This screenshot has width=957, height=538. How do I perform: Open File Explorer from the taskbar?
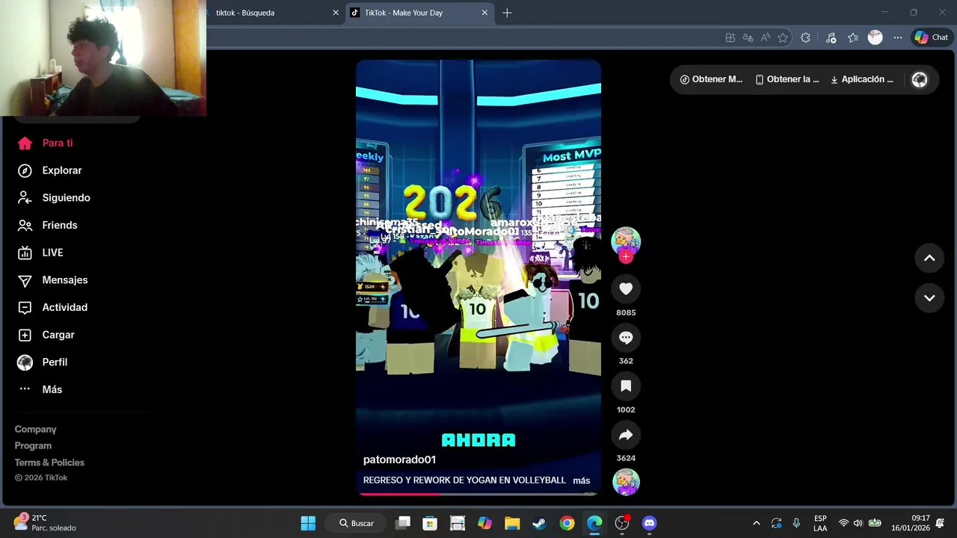512,523
